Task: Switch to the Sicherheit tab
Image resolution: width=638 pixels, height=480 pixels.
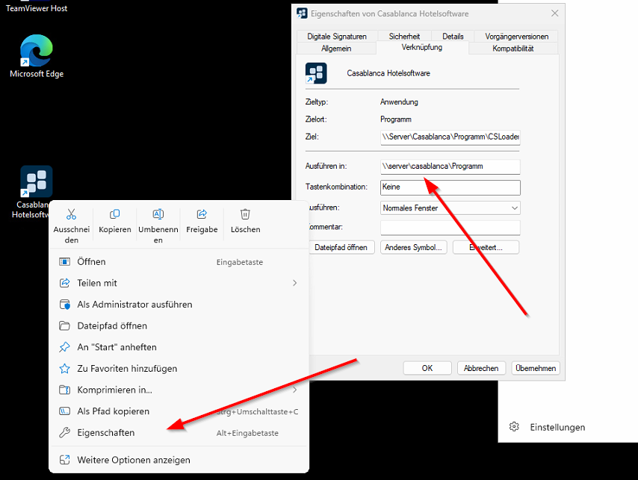Action: point(404,36)
